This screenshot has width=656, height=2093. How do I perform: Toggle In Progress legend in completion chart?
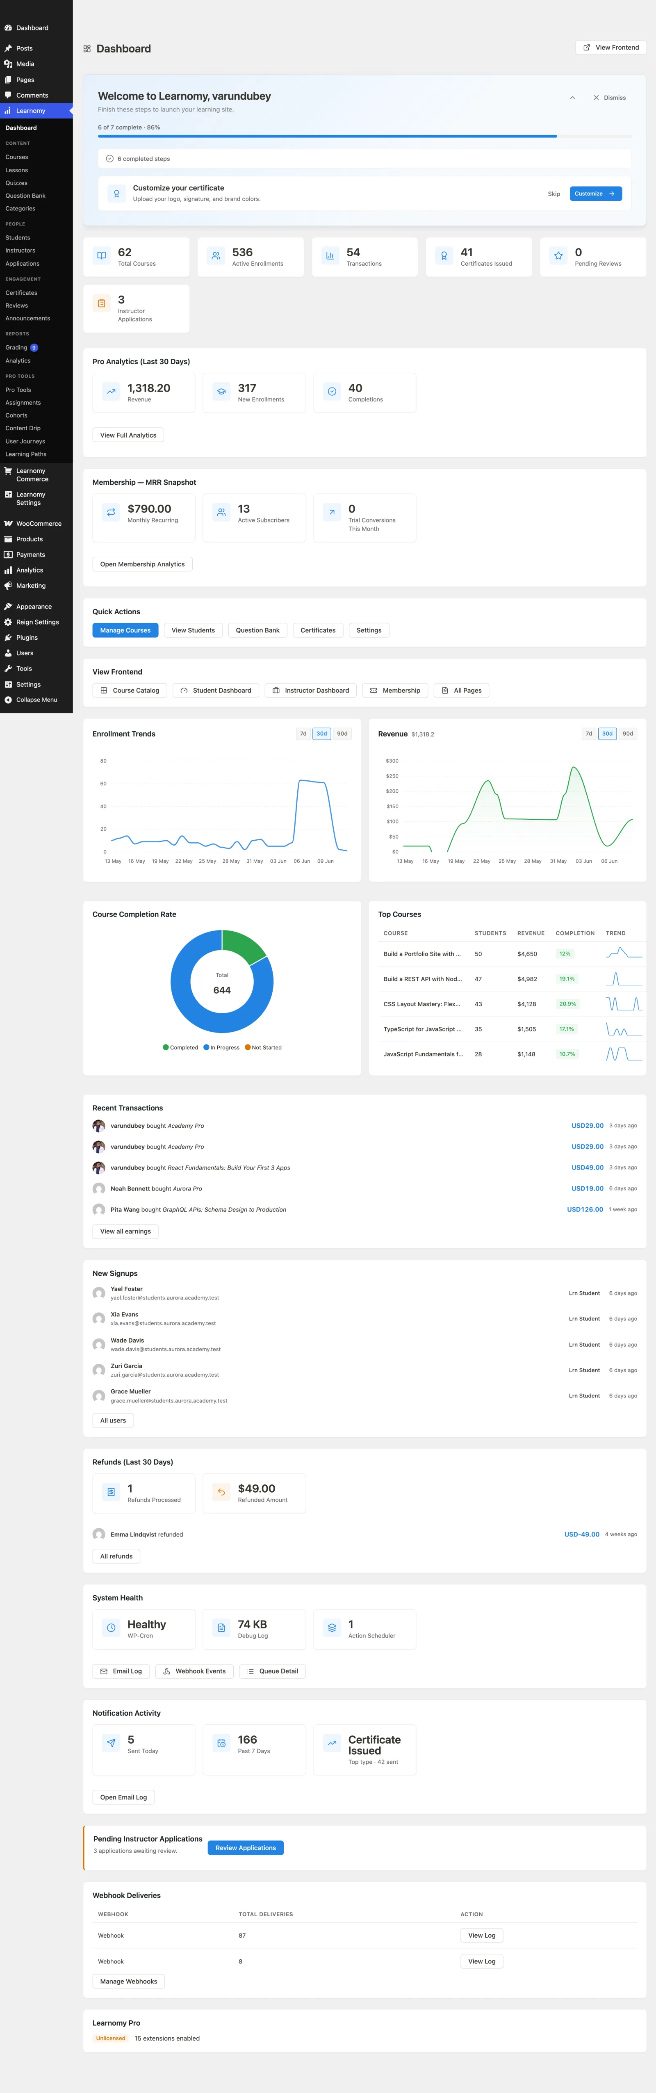pyautogui.click(x=222, y=1047)
